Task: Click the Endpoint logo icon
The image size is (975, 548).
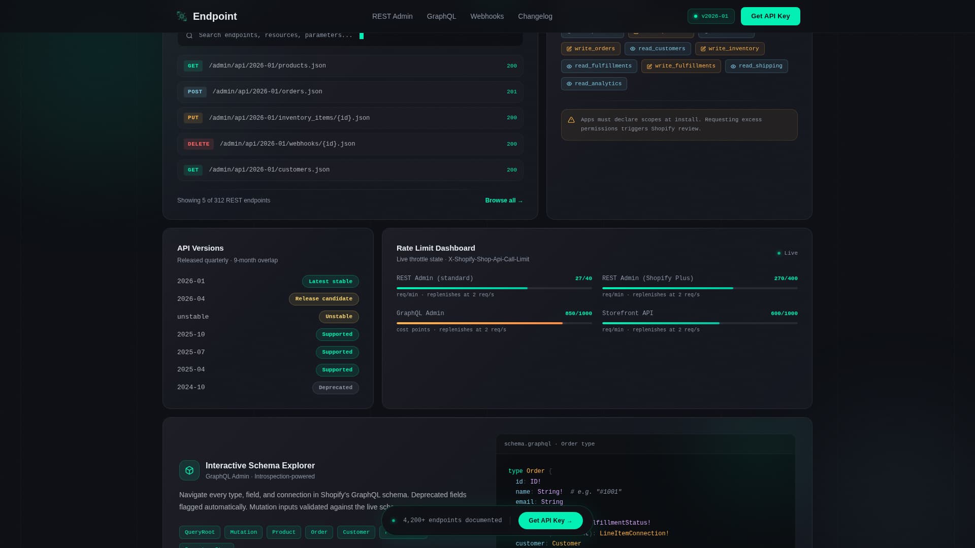Action: click(x=181, y=16)
